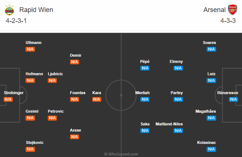Viewport: 242px width, 157px height.
Task: Select player name Magalhães
Action: (206, 111)
